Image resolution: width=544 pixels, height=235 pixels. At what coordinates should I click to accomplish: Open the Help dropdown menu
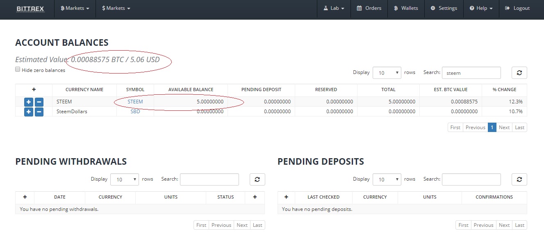[x=481, y=8]
